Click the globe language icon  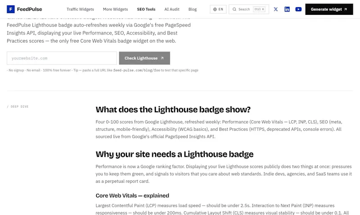tap(215, 9)
